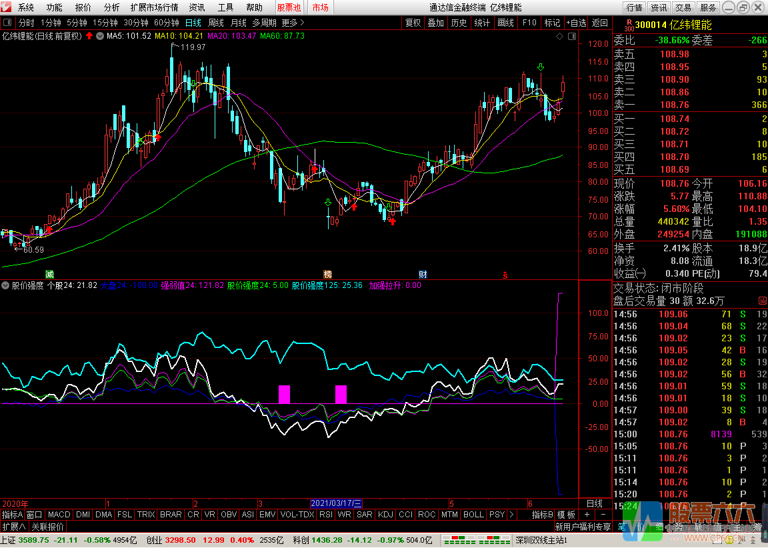Screen dimensions: 768x548
Task: Open the 功能 menu
Action: click(x=55, y=7)
